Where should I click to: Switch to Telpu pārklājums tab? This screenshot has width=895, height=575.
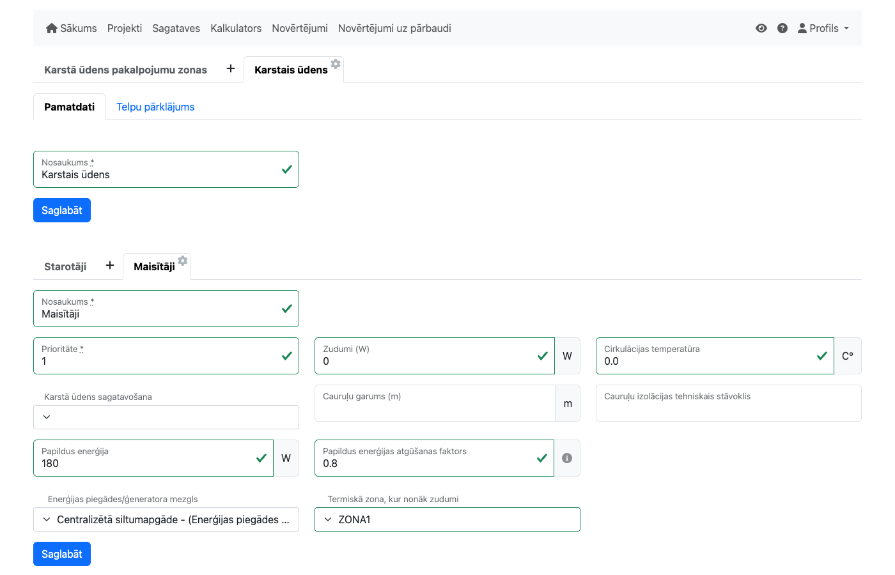click(155, 107)
